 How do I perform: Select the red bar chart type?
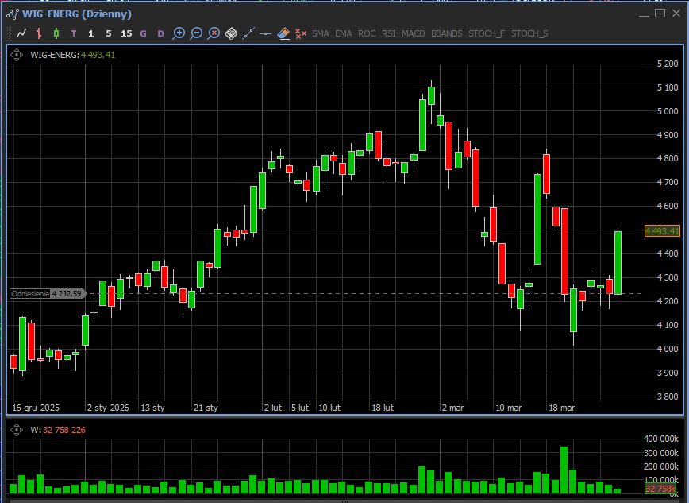click(39, 33)
